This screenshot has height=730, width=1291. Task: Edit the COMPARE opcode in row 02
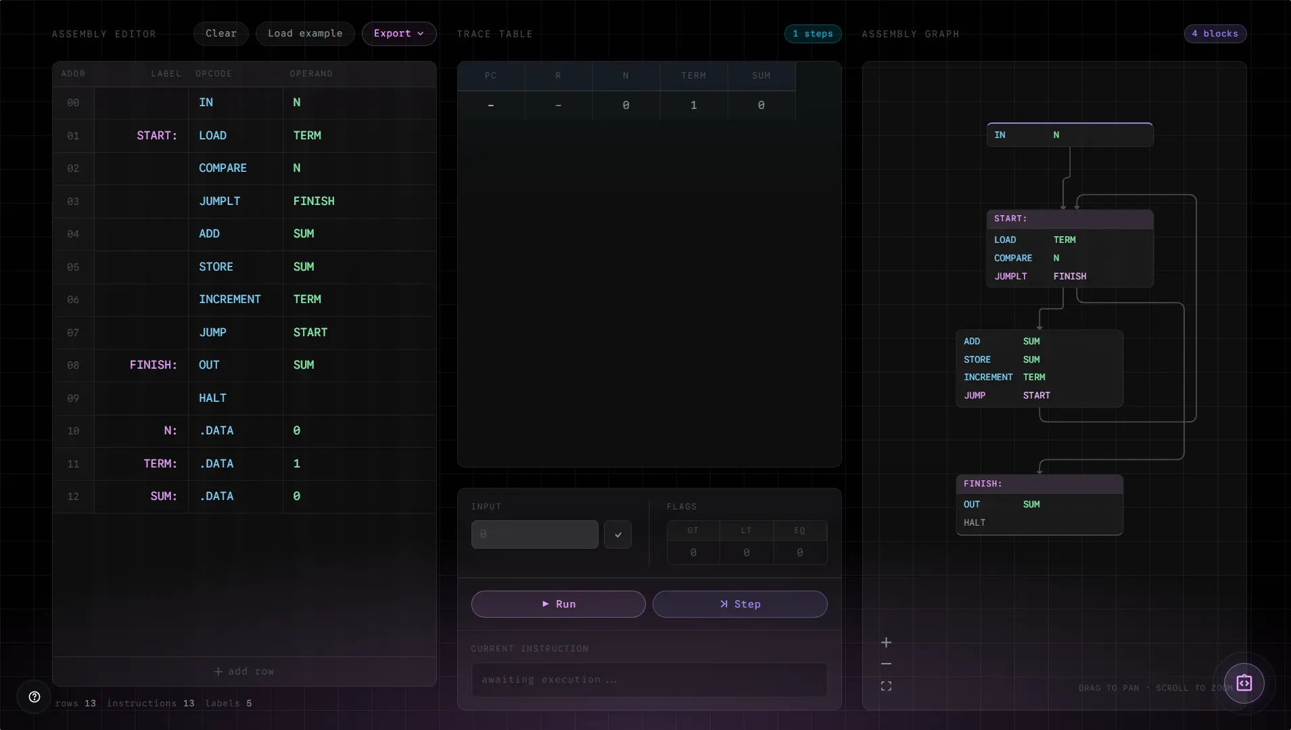222,168
